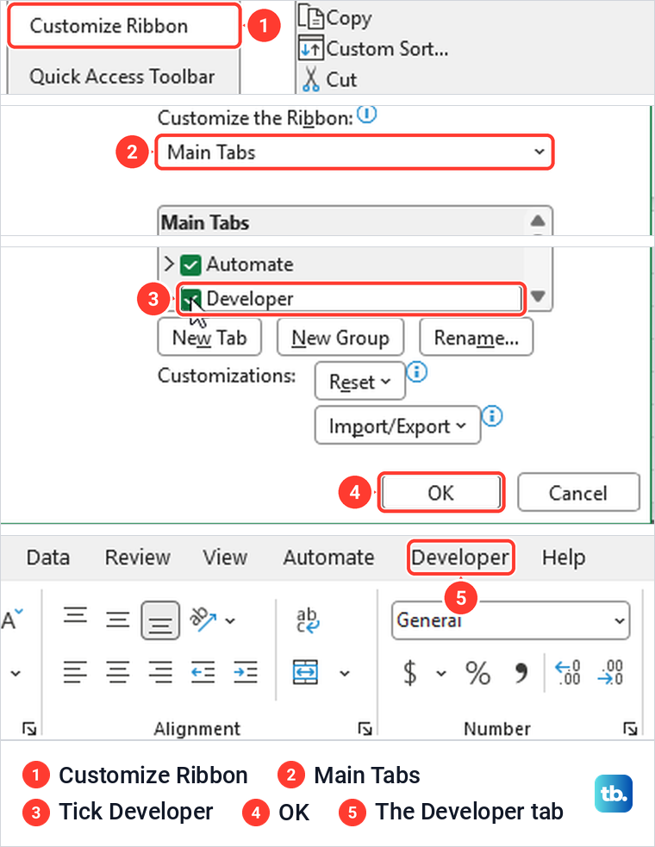The image size is (655, 847).
Task: Click the Wrap Text icon
Action: (308, 620)
